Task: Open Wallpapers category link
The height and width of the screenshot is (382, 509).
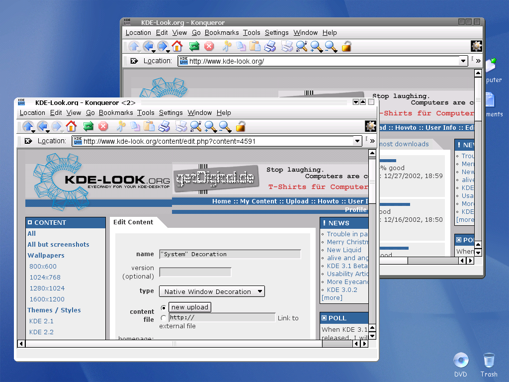Action: (x=46, y=255)
